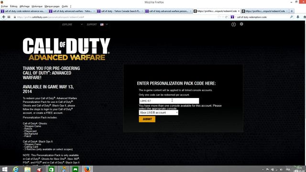Click the address bar URL field
Viewport: 306px width, 172px height.
(x=117, y=17)
